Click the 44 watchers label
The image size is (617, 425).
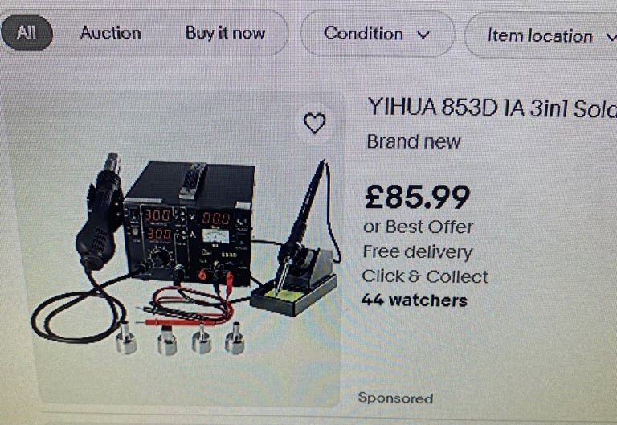coord(415,300)
